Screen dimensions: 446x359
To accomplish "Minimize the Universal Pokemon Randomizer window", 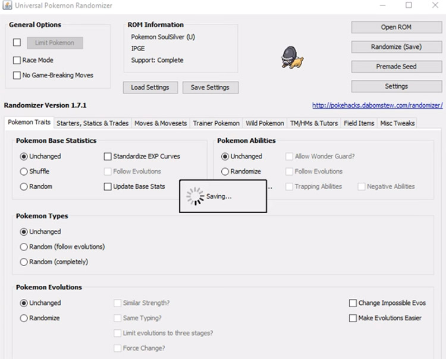I will click(x=382, y=5).
